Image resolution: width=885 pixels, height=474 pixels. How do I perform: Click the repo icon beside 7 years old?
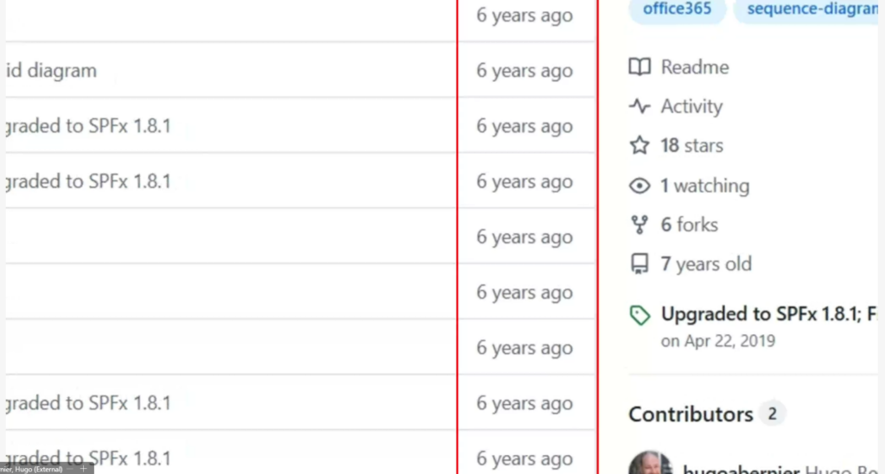pyautogui.click(x=640, y=264)
